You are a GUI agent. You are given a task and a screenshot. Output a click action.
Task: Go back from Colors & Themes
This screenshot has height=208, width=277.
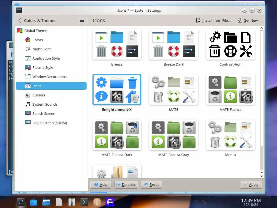click(x=19, y=21)
